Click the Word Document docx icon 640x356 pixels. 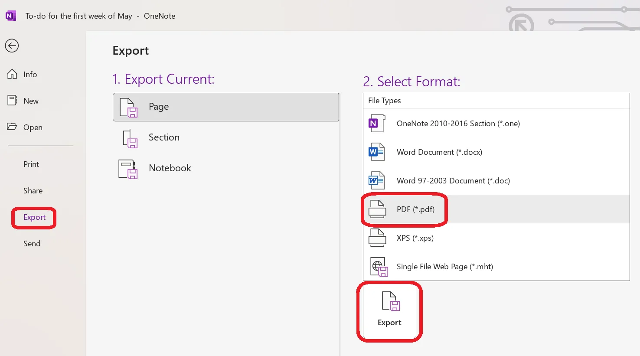376,152
